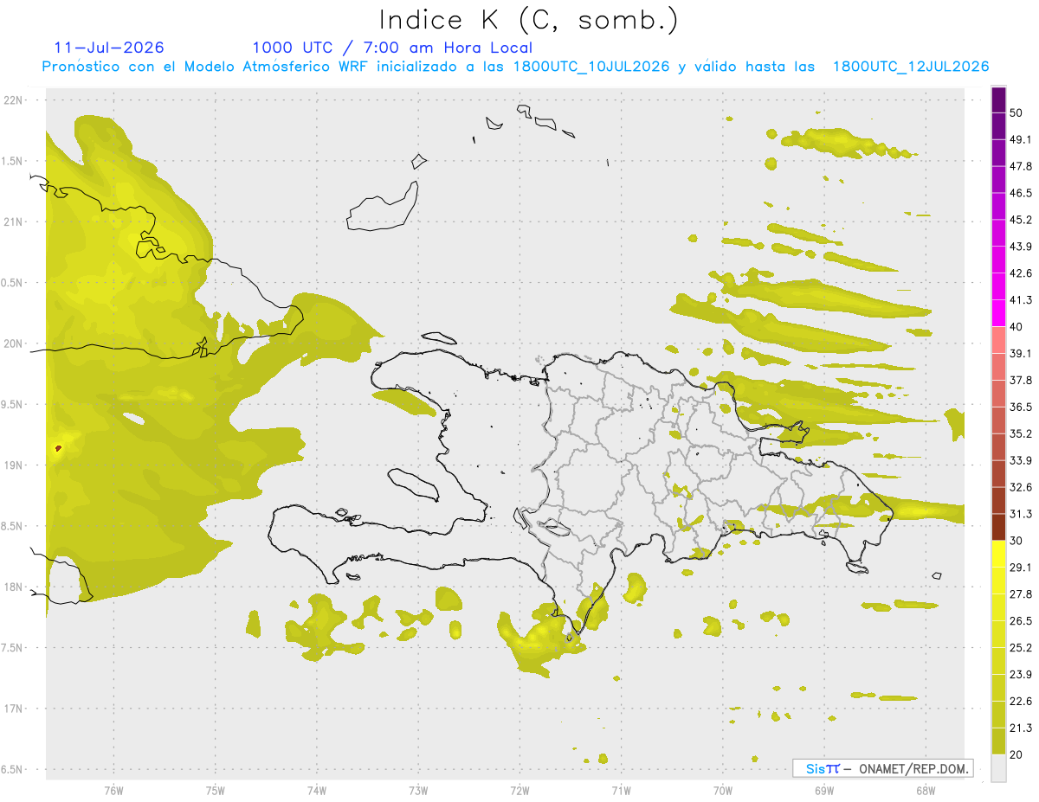Select the bright yellow swatch between 29.1 and 30
Image resolution: width=1039 pixels, height=802 pixels.
(999, 554)
